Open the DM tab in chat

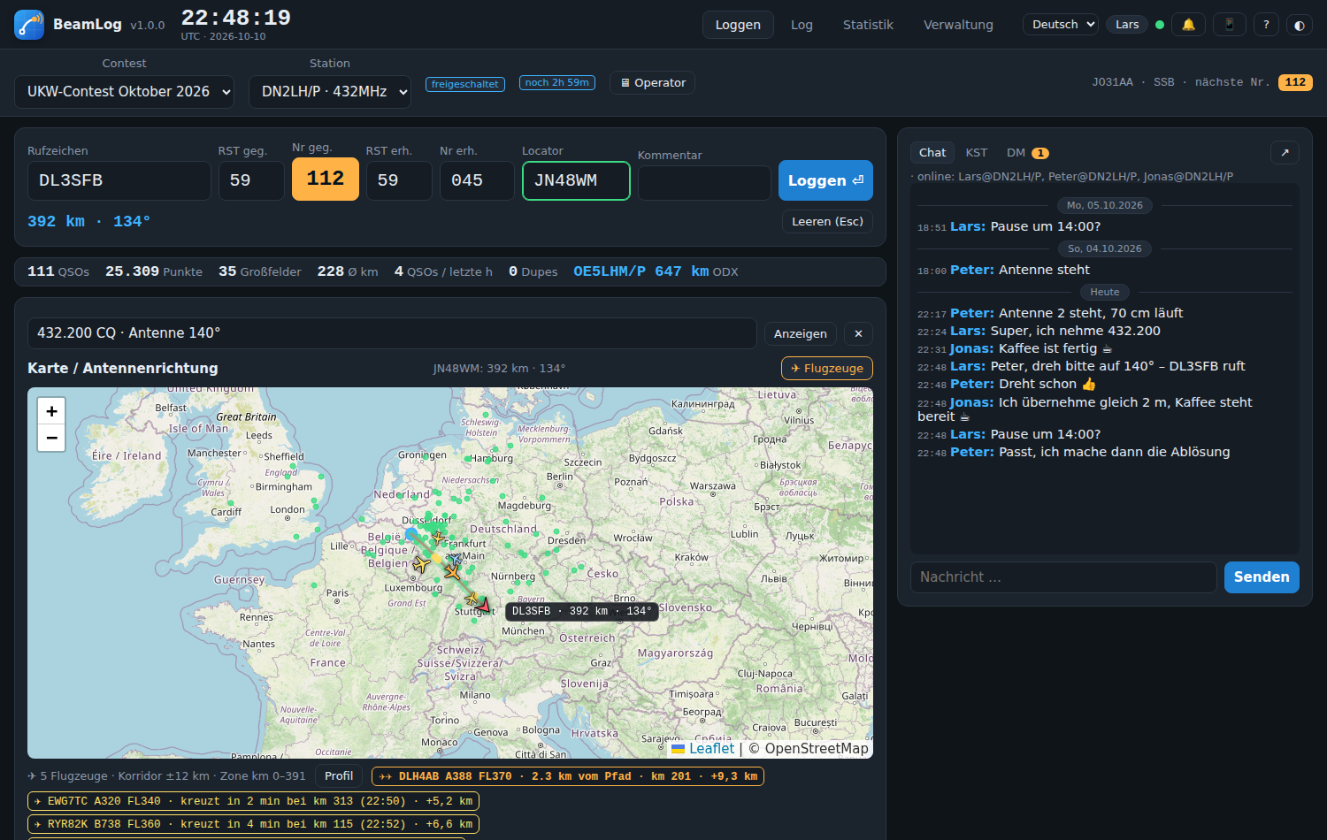pyautogui.click(x=1027, y=153)
